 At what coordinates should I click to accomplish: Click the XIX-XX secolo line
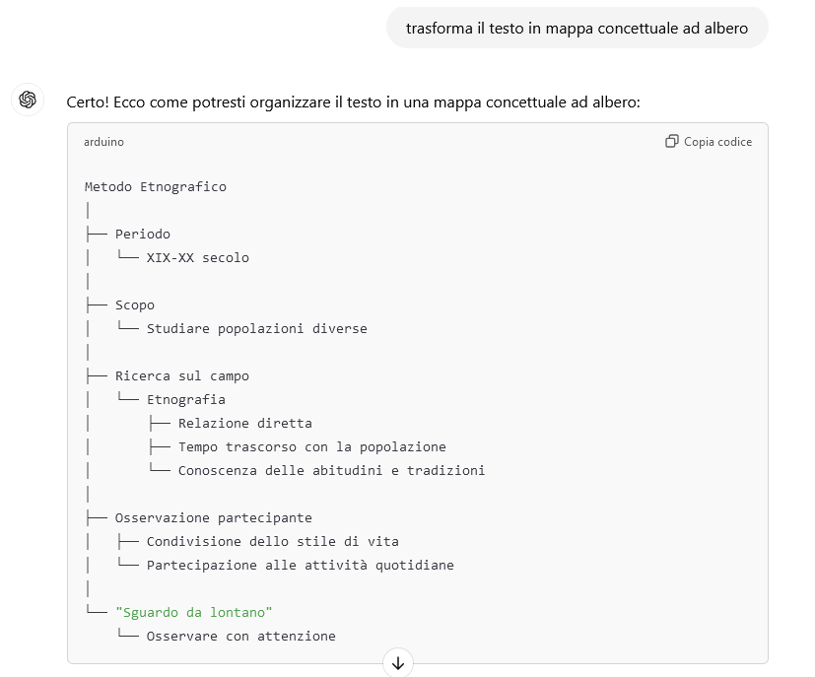(x=197, y=258)
